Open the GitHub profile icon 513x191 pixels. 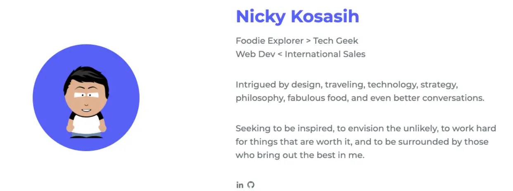pyautogui.click(x=251, y=185)
